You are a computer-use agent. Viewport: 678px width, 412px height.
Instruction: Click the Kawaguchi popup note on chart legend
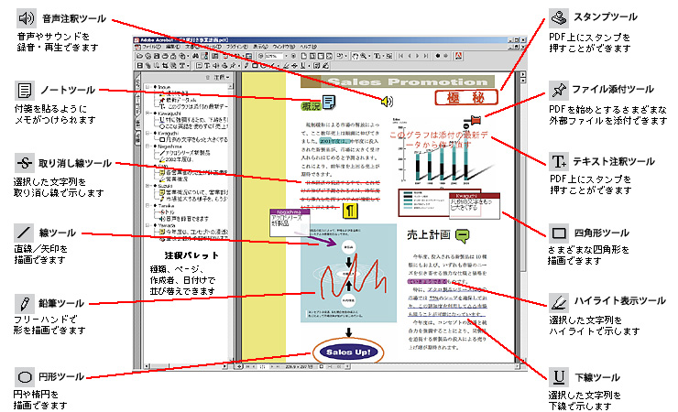[475, 206]
